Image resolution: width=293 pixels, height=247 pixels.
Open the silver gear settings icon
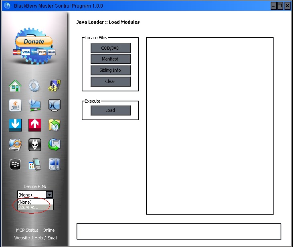click(34, 86)
